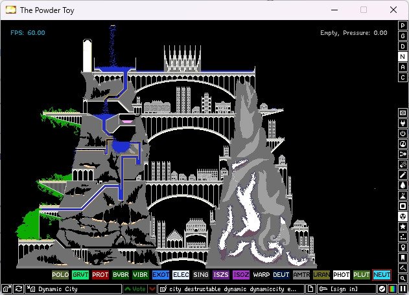Select the PLUT element
Screen dimensions: 409x295
coord(362,275)
